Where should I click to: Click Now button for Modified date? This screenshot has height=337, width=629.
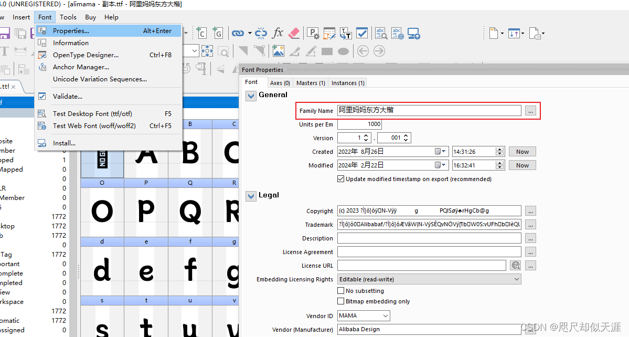(523, 165)
